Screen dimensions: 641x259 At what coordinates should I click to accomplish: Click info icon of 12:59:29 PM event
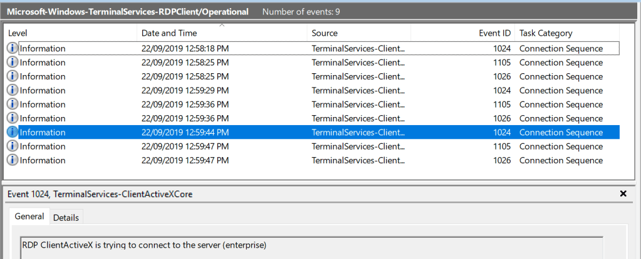(x=13, y=90)
